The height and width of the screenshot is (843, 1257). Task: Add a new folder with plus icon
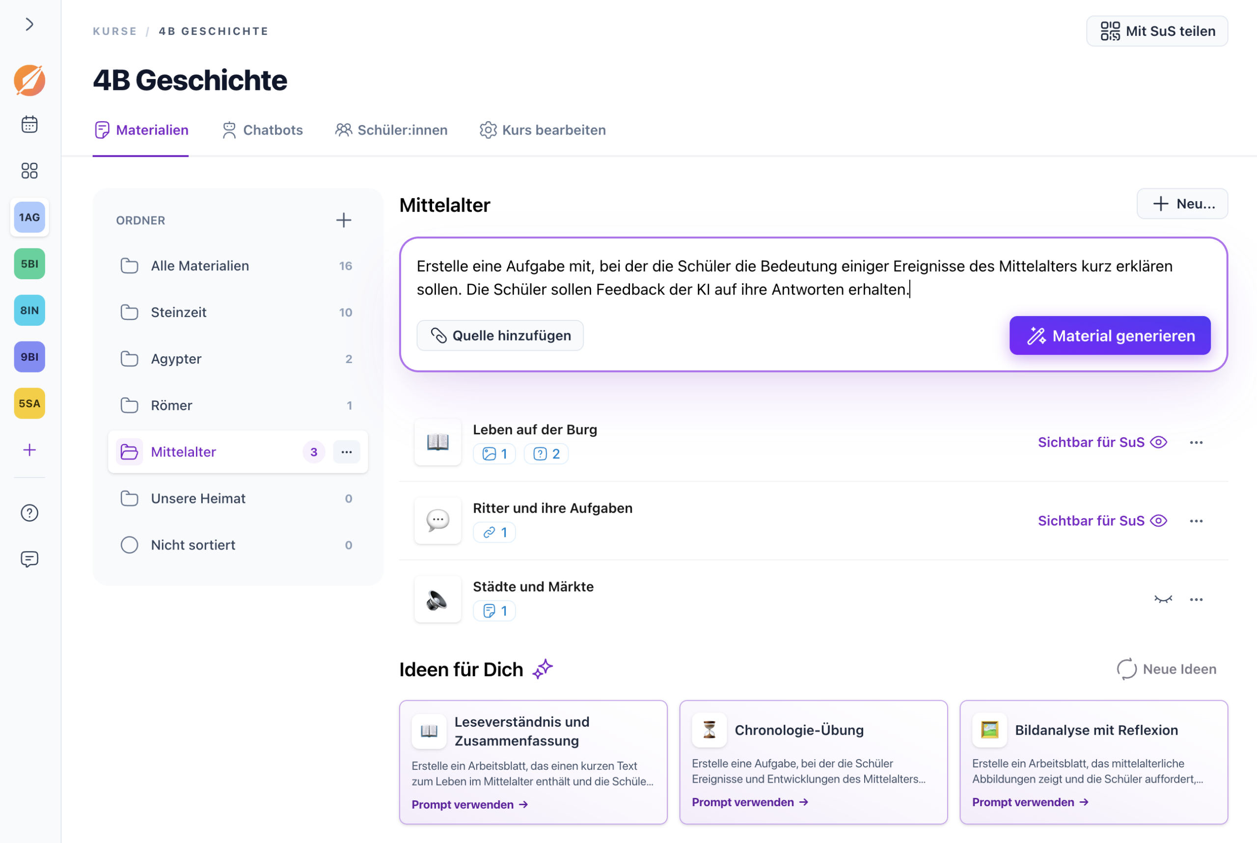(343, 220)
